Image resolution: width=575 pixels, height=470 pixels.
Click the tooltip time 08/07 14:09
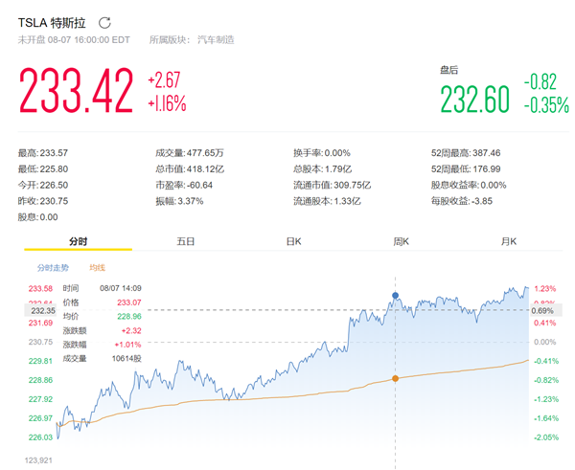[x=121, y=288]
